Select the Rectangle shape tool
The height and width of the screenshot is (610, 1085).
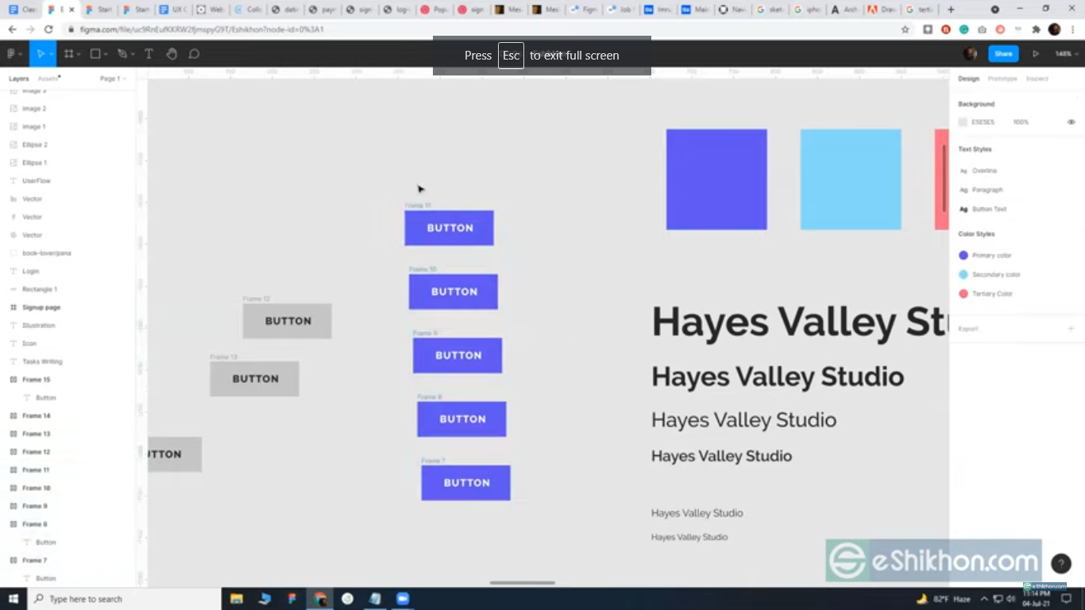click(95, 54)
